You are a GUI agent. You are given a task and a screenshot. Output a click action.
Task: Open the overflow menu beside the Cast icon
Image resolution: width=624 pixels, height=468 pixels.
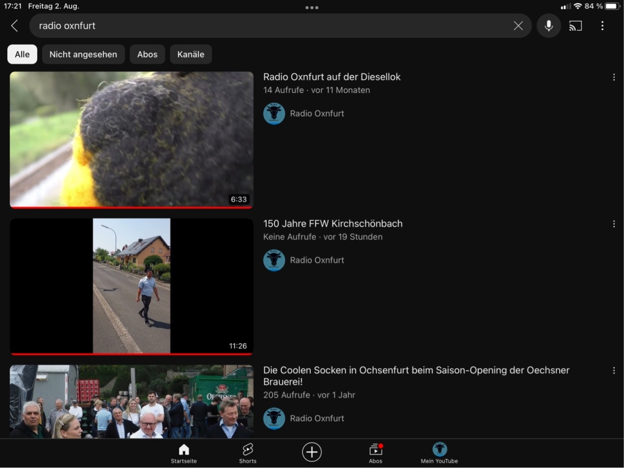[603, 26]
